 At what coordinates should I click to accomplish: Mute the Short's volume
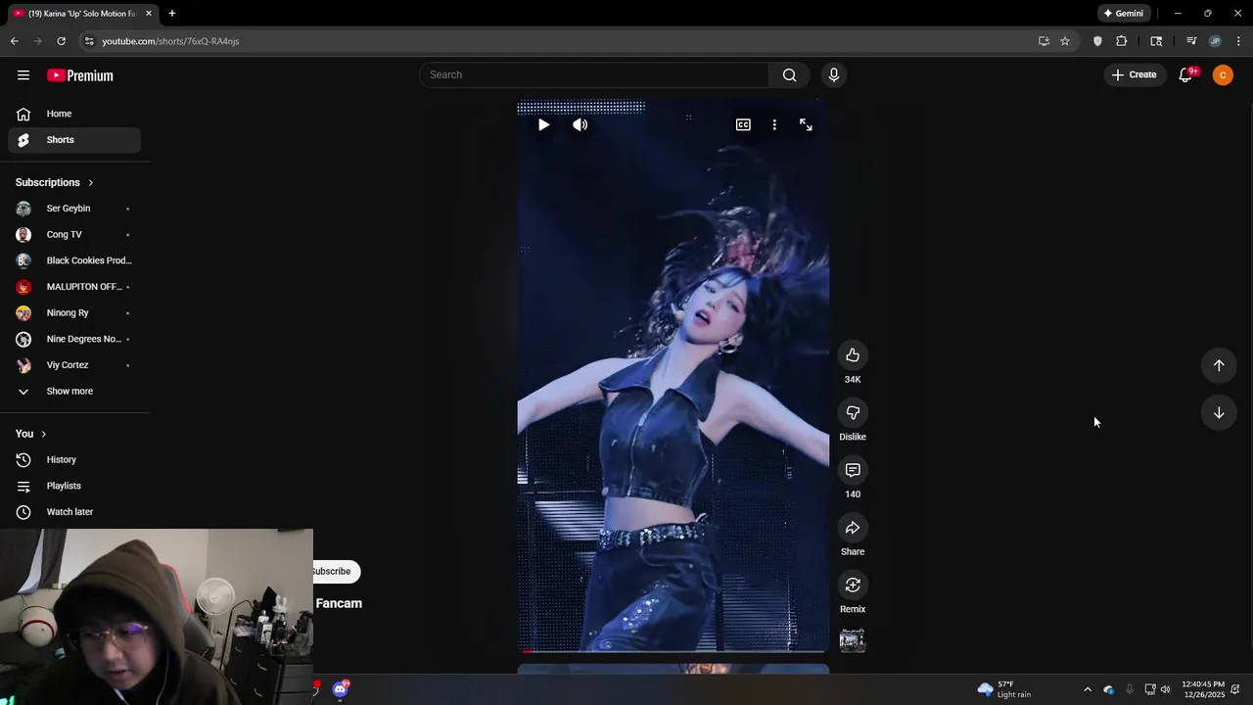[580, 125]
